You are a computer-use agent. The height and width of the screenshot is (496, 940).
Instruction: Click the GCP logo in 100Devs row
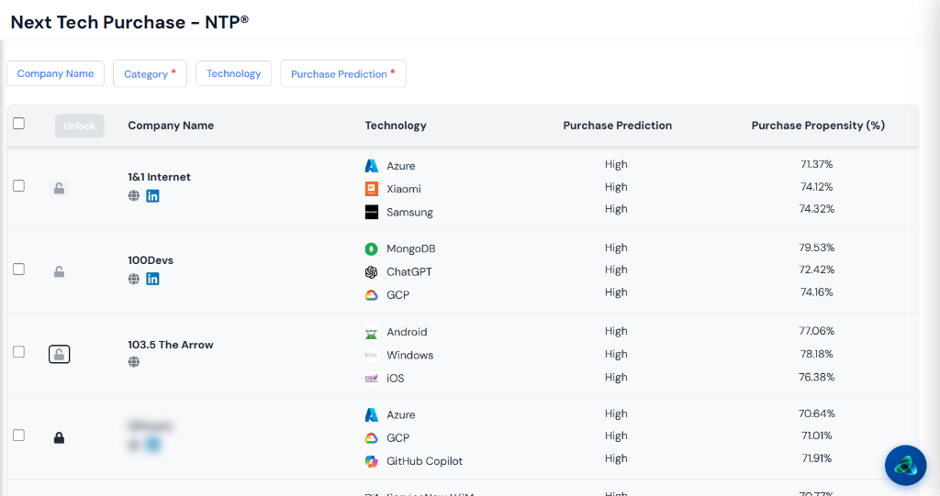coord(372,295)
